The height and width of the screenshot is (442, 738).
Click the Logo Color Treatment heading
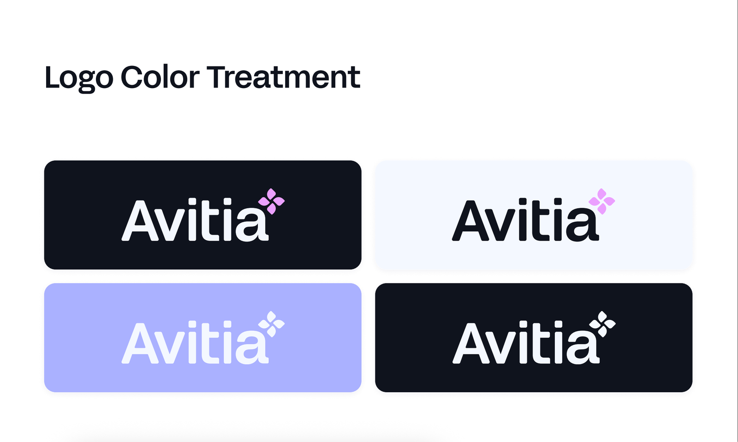point(202,77)
